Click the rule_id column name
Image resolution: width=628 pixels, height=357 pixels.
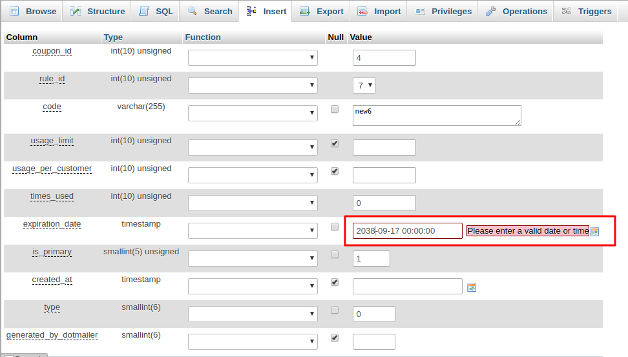point(52,79)
